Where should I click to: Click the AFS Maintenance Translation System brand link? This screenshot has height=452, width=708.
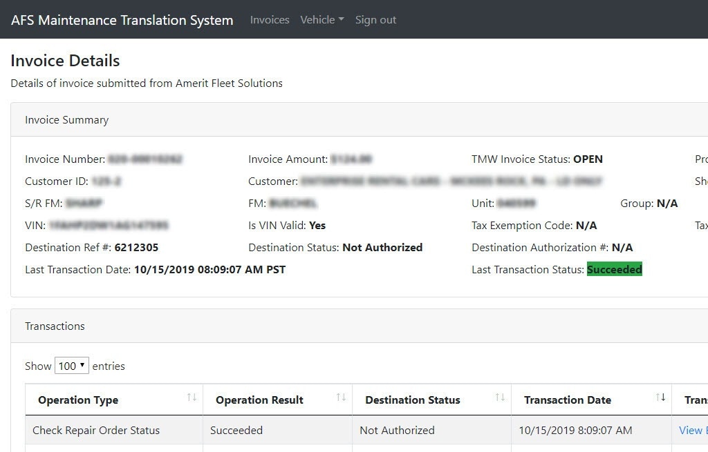122,20
